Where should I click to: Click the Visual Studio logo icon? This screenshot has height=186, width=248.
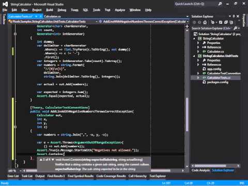point(5,4)
